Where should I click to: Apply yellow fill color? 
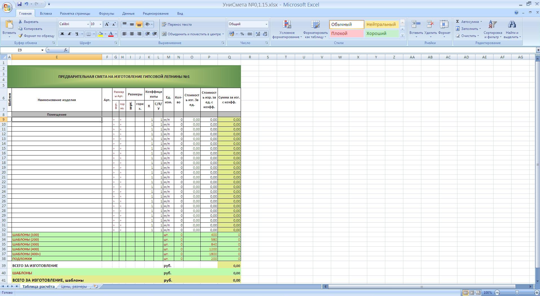tap(100, 34)
